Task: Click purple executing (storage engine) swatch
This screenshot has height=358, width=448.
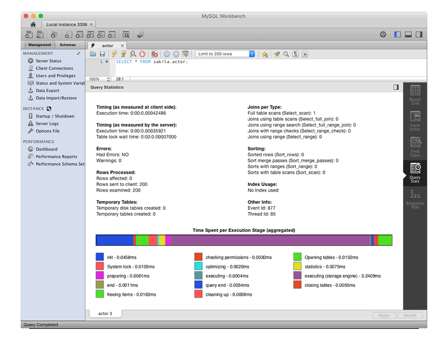Action: click(297, 275)
